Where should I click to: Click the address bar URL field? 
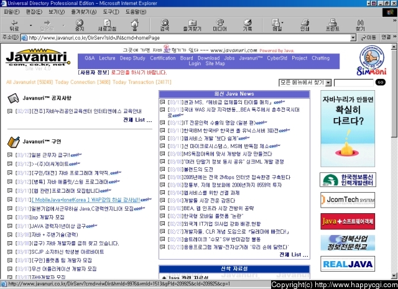pos(189,38)
